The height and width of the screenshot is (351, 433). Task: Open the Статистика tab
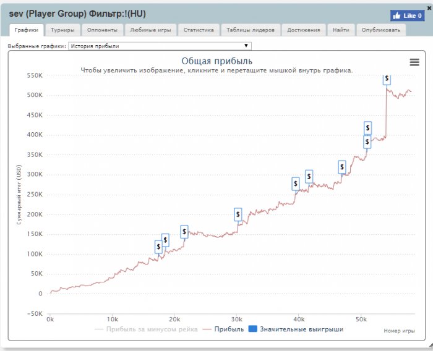(199, 30)
